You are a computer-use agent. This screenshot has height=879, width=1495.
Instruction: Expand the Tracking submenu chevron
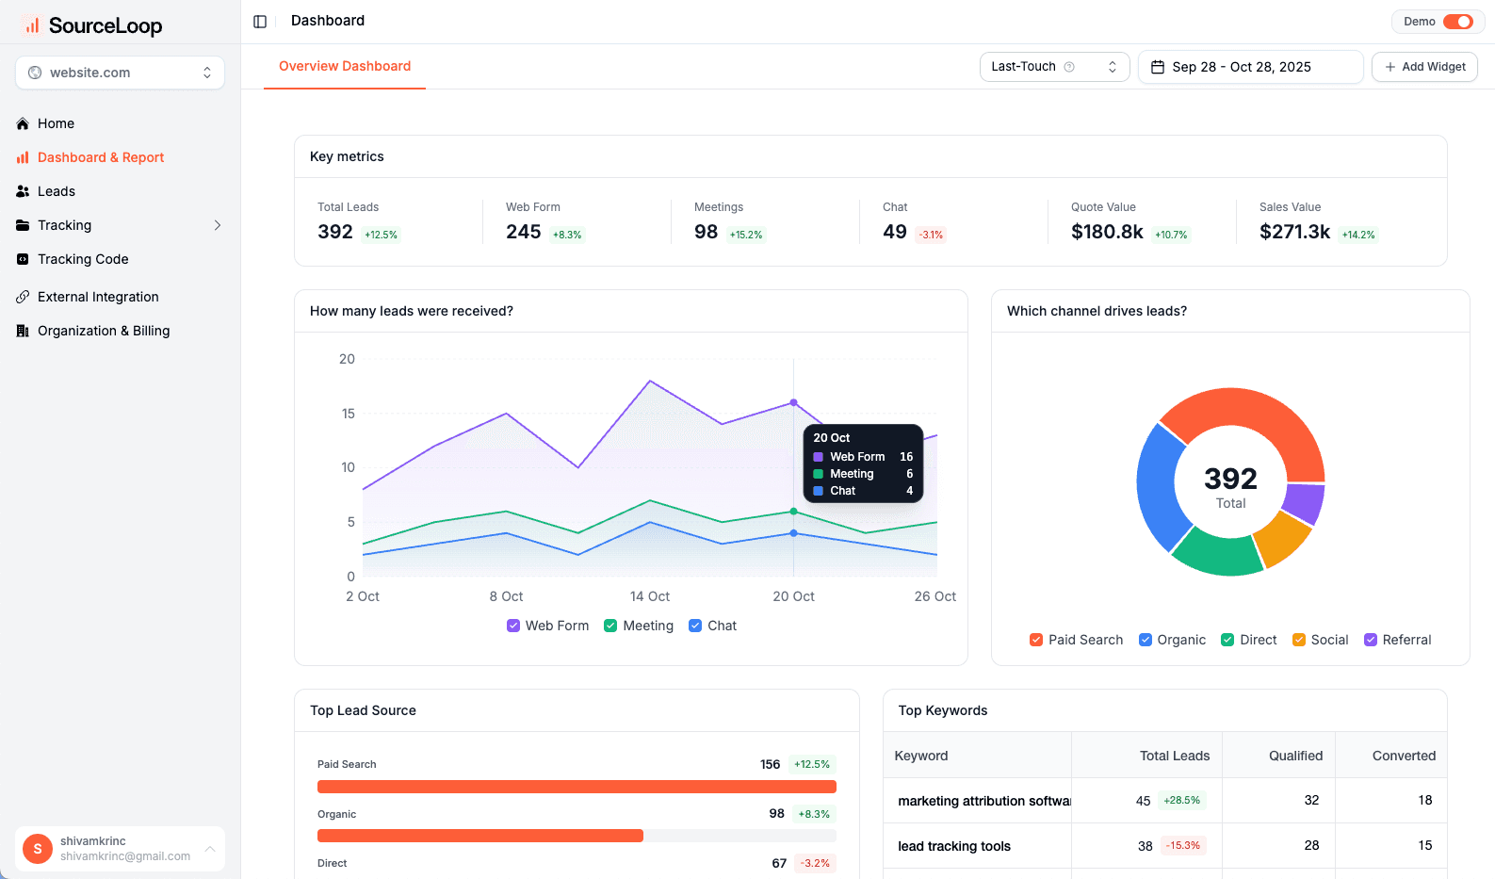[218, 225]
